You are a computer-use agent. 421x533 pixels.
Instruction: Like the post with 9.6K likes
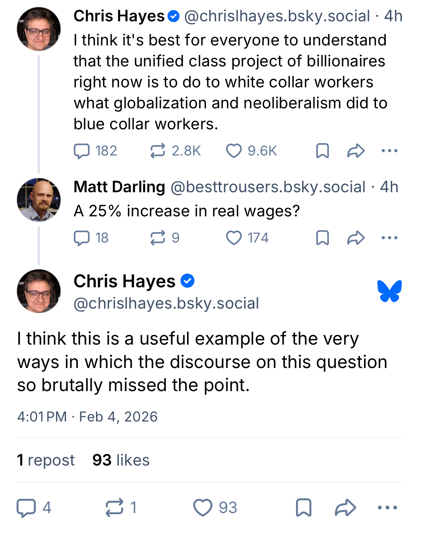pos(234,151)
